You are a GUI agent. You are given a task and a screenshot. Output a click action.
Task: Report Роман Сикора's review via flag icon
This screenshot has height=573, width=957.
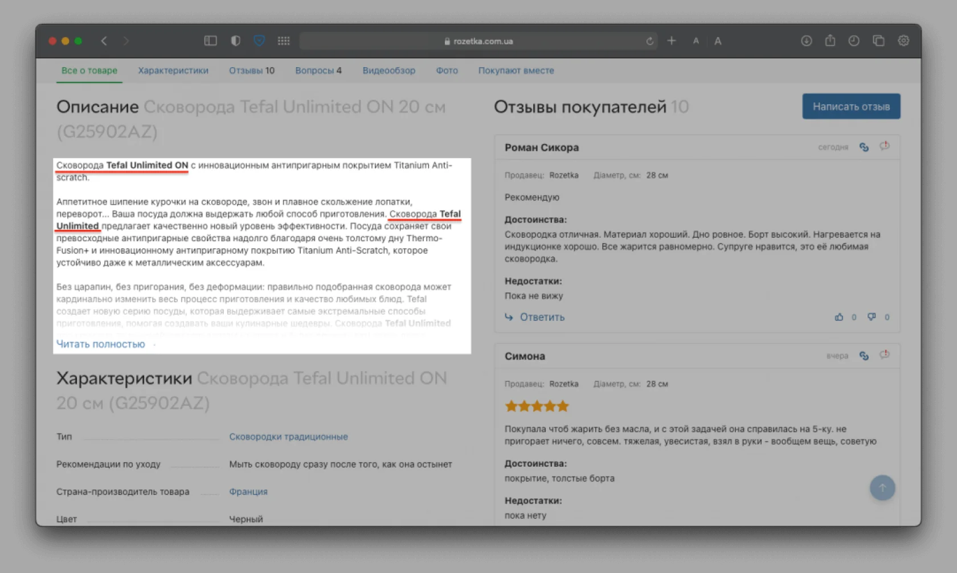tap(884, 146)
